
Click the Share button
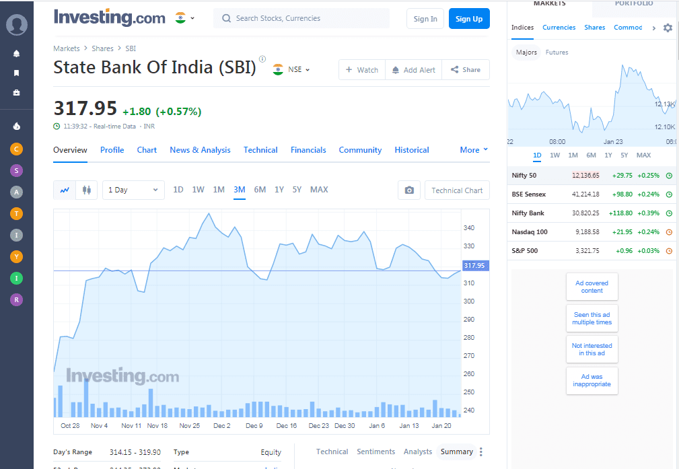coord(466,70)
